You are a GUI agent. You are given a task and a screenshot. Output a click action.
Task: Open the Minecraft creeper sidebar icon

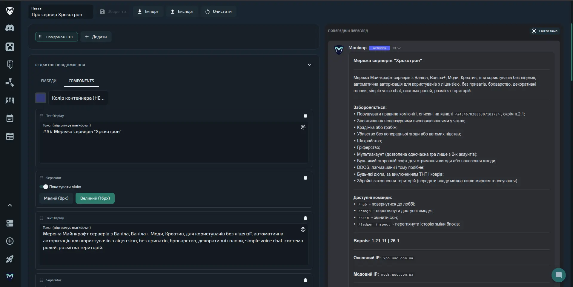[x=10, y=47]
